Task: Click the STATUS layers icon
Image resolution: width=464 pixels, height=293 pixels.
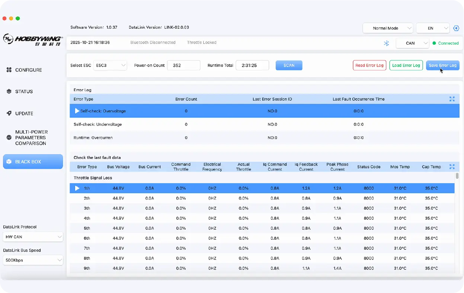Action: pos(9,92)
